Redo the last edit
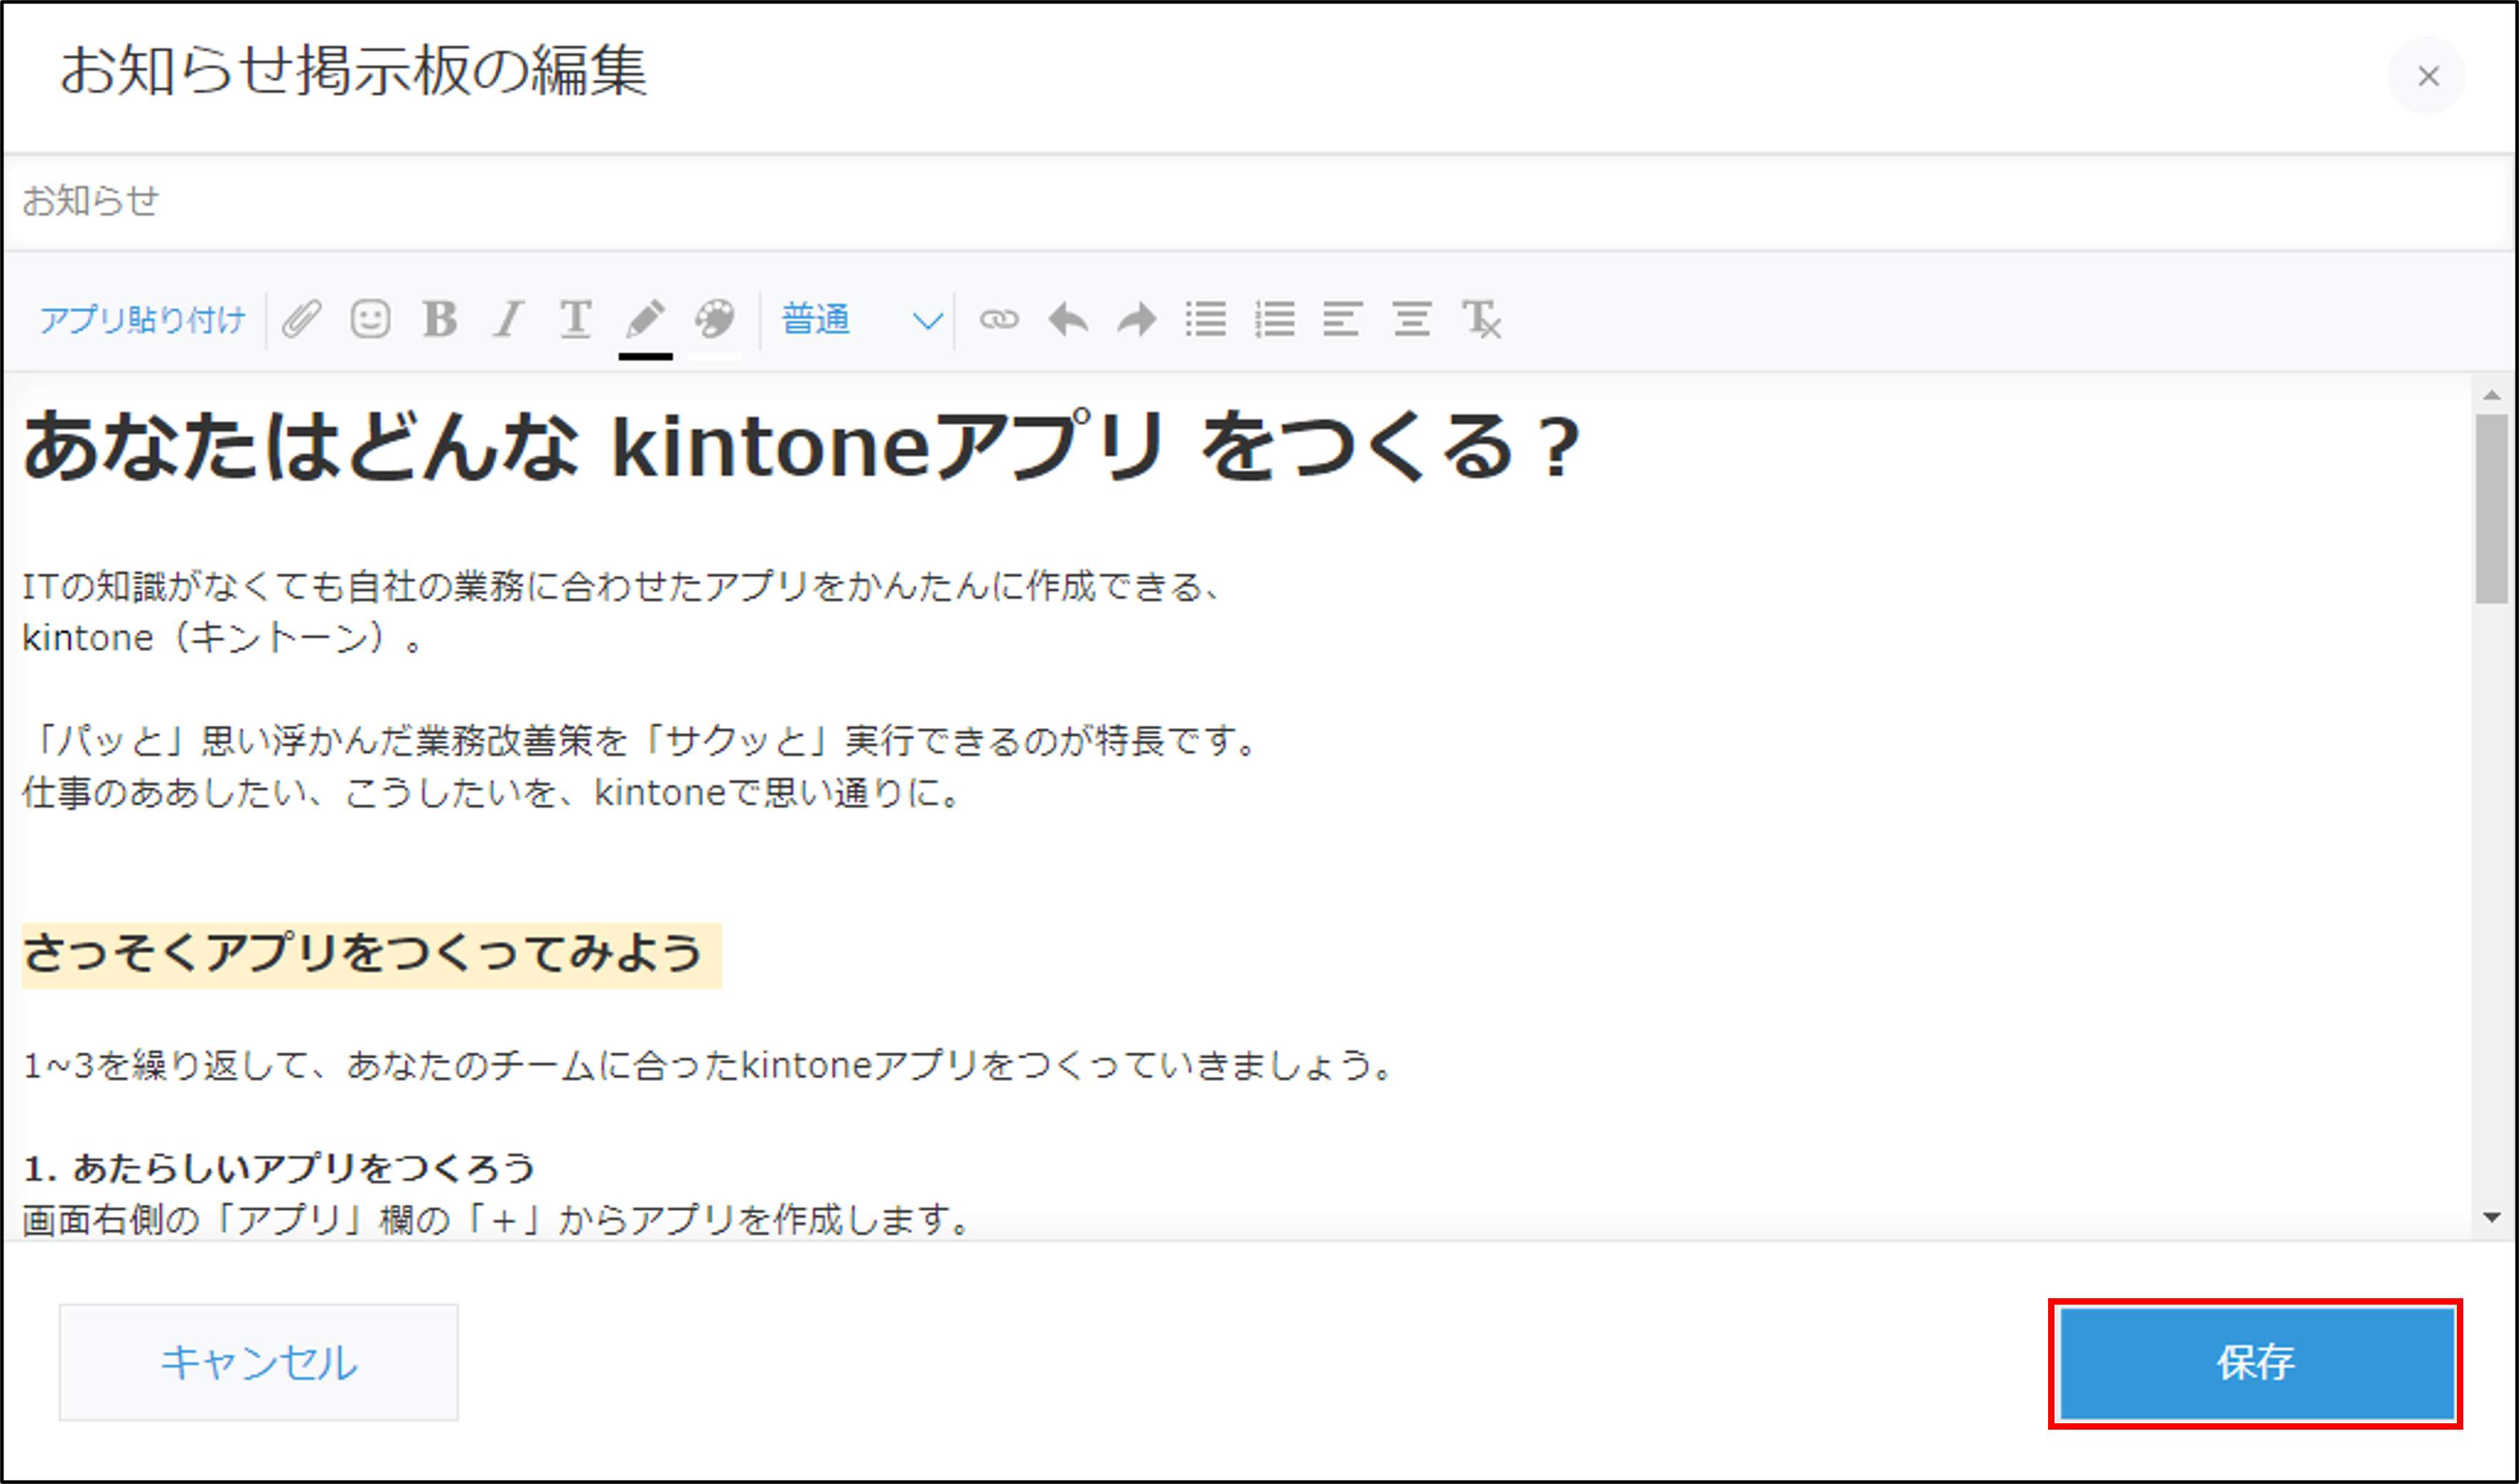Image resolution: width=2519 pixels, height=1484 pixels. point(1136,320)
